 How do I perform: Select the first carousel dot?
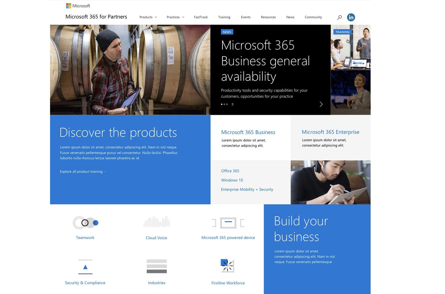[222, 104]
